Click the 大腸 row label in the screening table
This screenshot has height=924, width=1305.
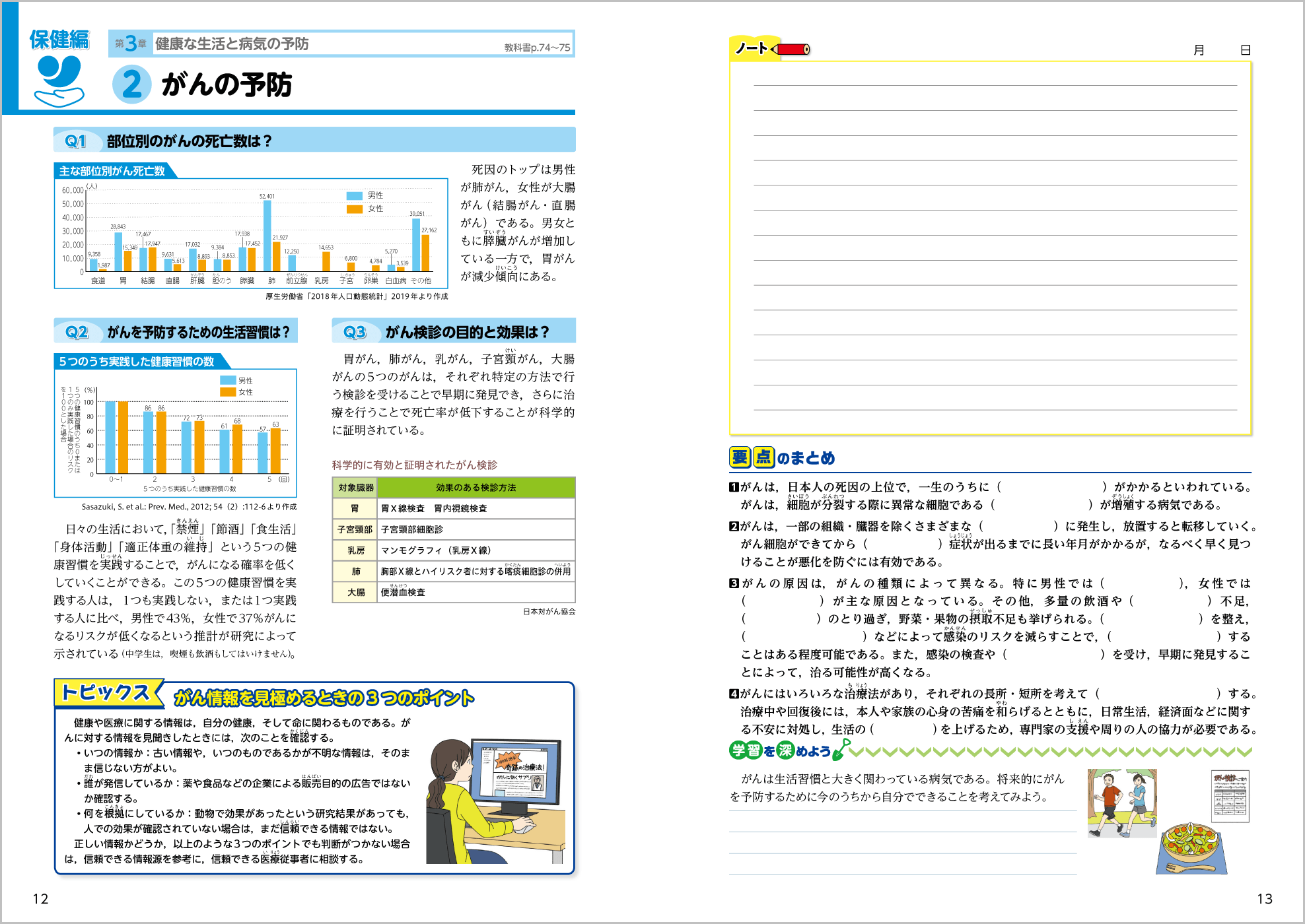click(x=355, y=593)
